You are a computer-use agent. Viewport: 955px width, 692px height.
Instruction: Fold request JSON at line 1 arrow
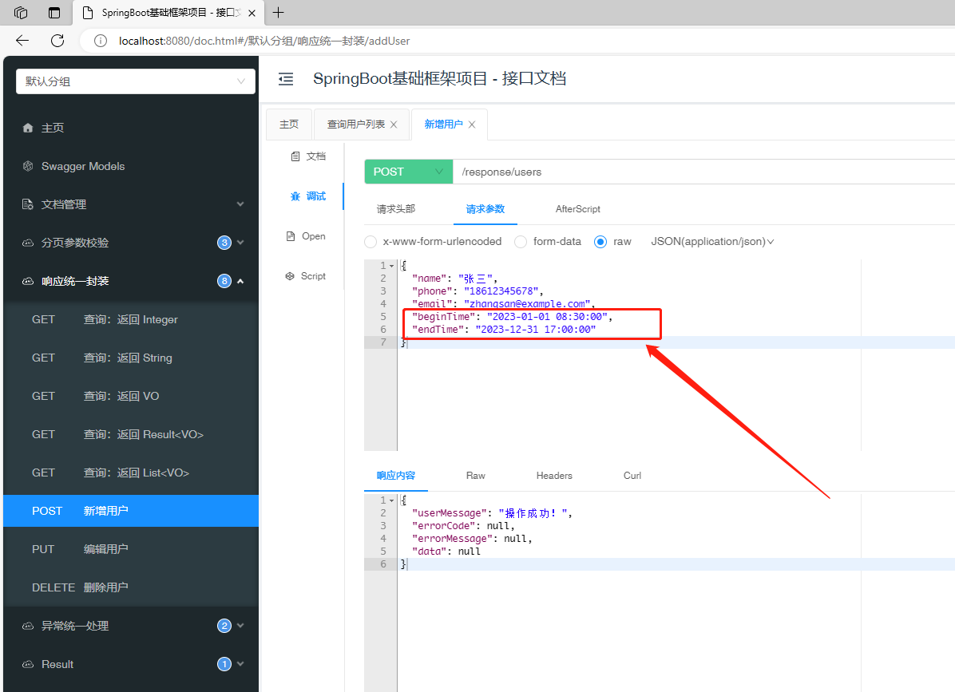(x=391, y=266)
